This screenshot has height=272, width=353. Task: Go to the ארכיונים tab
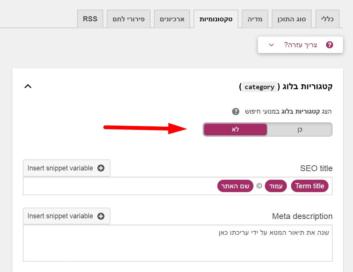pyautogui.click(x=172, y=19)
